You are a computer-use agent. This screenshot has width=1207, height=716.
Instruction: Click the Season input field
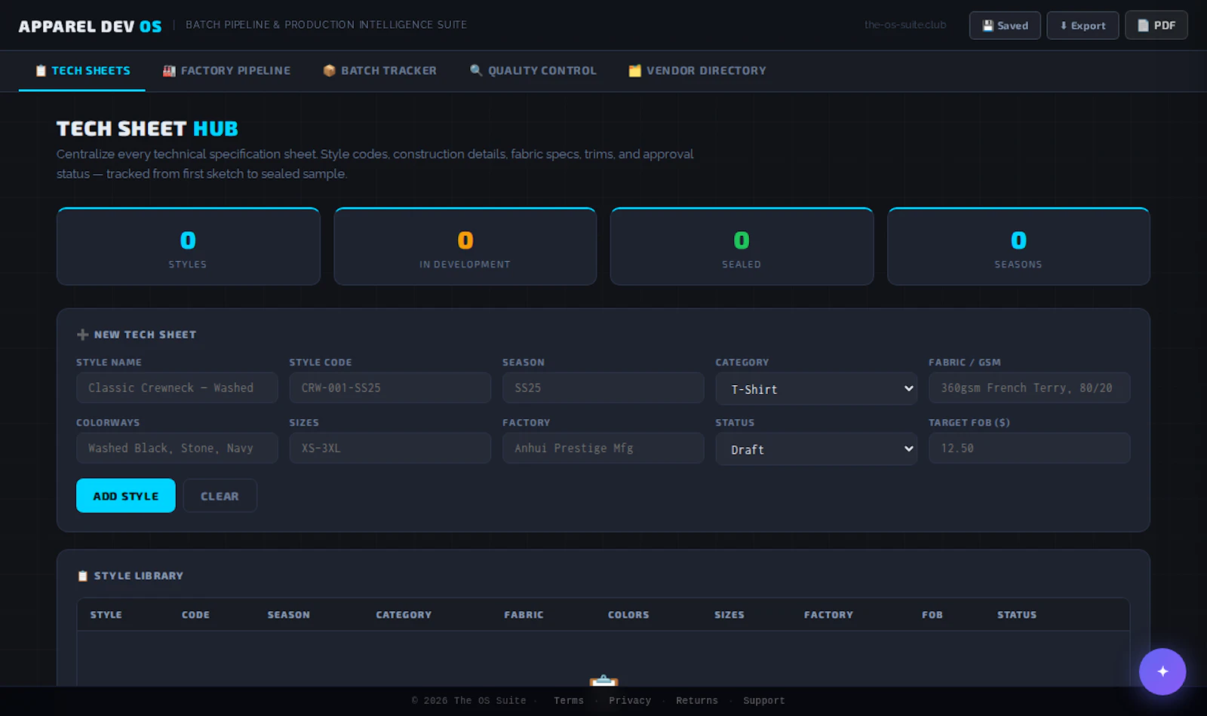pos(603,387)
